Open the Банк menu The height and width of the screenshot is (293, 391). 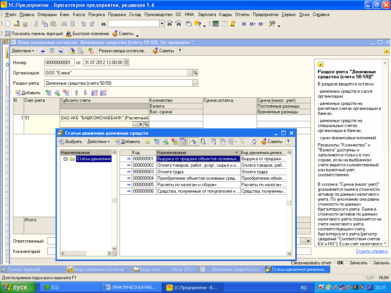click(x=65, y=14)
